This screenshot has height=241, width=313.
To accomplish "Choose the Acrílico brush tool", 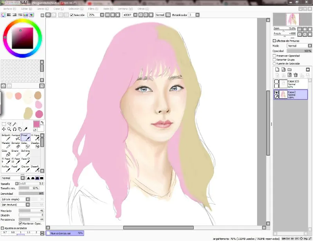I will [6, 169].
